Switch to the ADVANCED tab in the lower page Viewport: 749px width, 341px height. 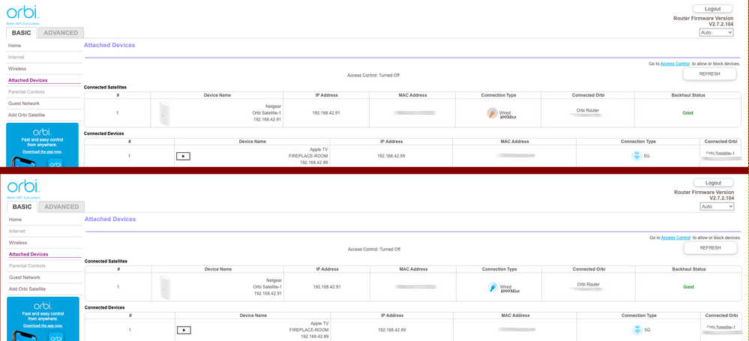click(x=61, y=207)
